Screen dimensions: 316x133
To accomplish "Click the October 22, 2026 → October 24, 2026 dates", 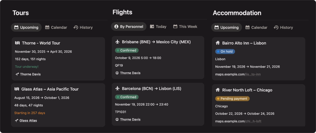I will pyautogui.click(x=245, y=114).
